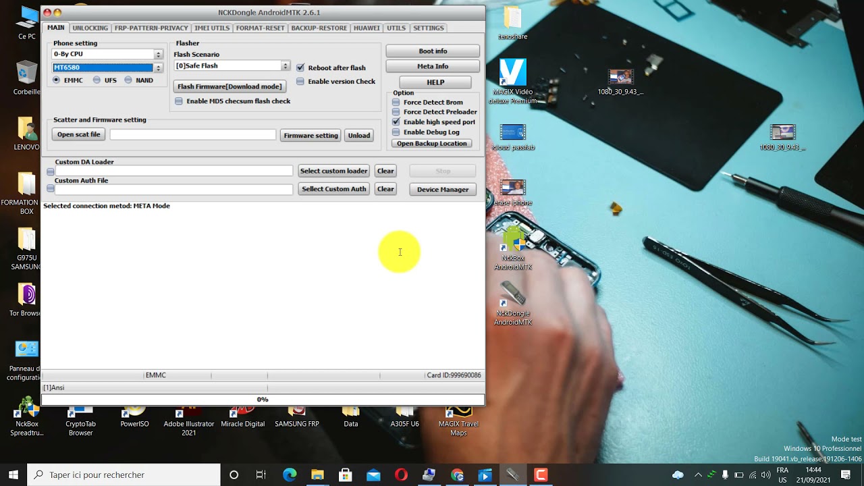Image resolution: width=864 pixels, height=486 pixels.
Task: Enable MD5 checsum flash check
Action: click(179, 101)
